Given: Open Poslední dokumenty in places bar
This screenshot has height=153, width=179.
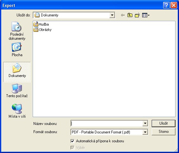Looking at the screenshot, I should (x=17, y=31).
